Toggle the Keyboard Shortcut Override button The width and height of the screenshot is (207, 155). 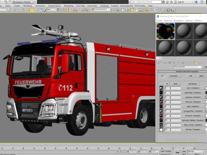(68, 10)
